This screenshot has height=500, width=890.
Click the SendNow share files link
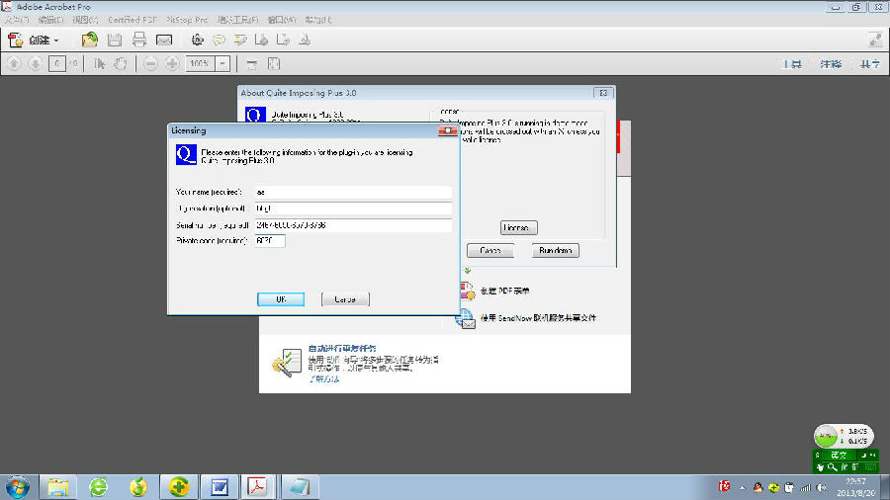(538, 318)
